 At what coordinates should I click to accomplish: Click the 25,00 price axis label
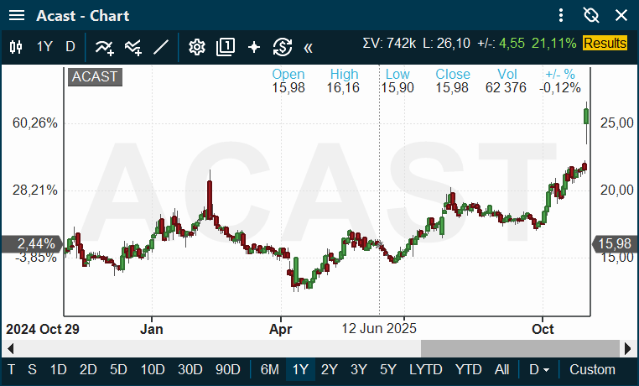click(x=617, y=123)
